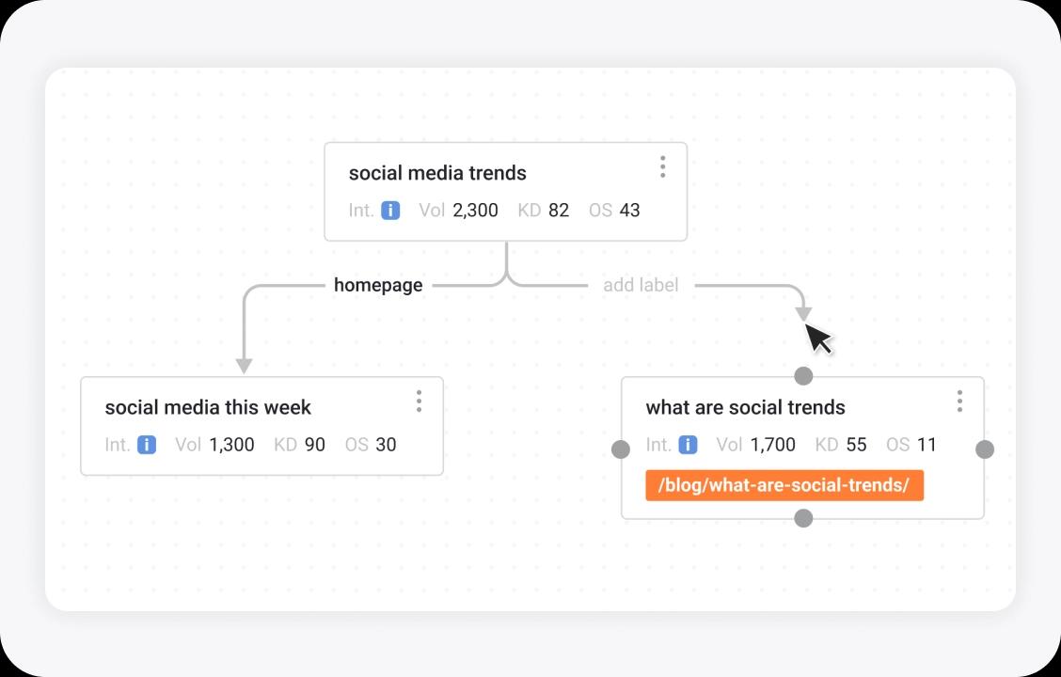Click the KD 90 value on 'social media this week'

click(x=314, y=445)
